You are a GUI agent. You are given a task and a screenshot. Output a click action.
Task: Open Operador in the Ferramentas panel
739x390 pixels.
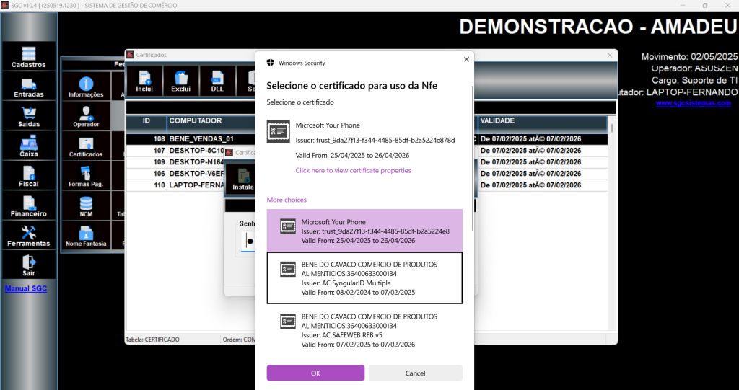[x=86, y=116]
